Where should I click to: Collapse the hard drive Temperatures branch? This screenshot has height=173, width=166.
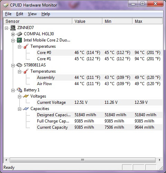point(20,72)
